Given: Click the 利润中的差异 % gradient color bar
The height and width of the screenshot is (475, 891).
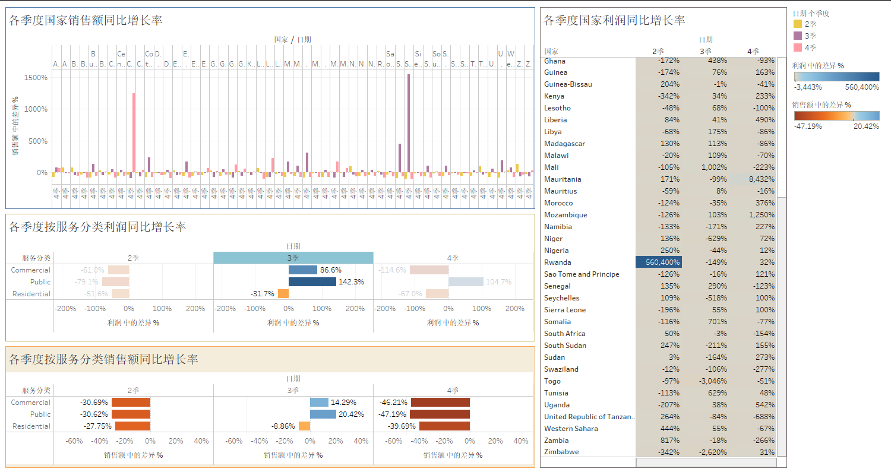Looking at the screenshot, I should tap(836, 77).
